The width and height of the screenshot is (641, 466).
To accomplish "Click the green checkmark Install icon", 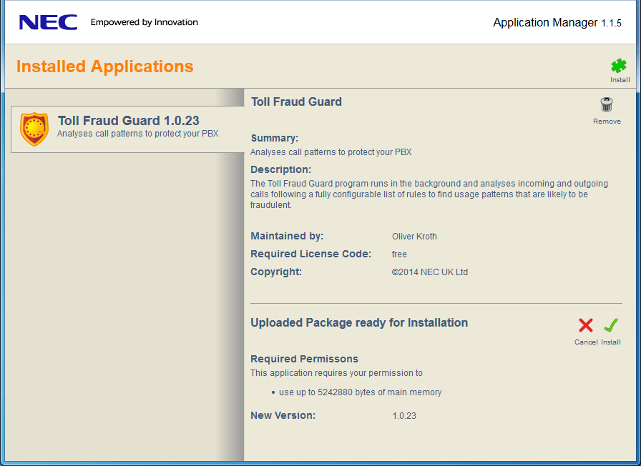I will [610, 325].
